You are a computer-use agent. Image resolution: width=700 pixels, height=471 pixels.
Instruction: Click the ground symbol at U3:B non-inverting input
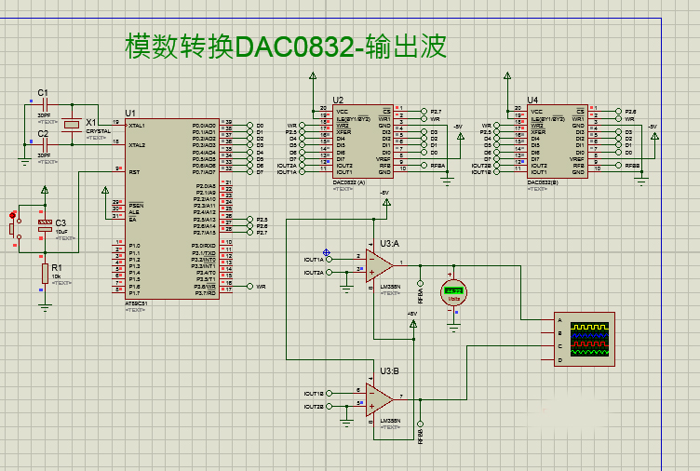tap(346, 423)
